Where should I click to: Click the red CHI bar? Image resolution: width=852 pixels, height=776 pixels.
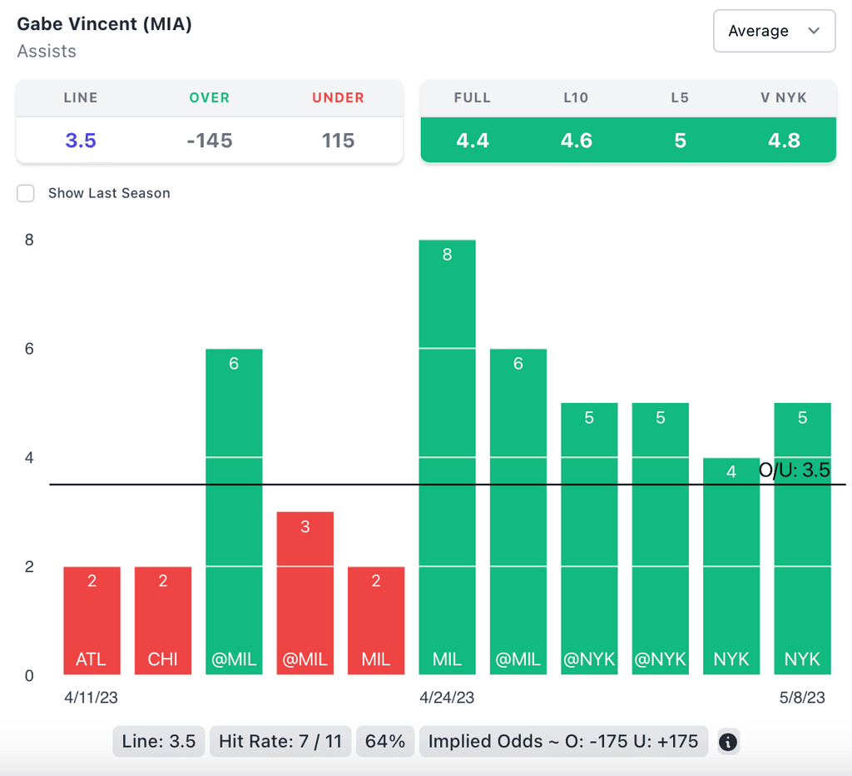pyautogui.click(x=163, y=620)
